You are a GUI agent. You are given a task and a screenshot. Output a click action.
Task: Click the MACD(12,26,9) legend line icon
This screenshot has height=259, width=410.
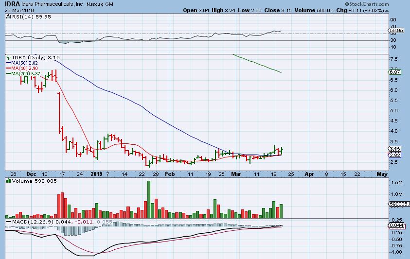click(8, 222)
